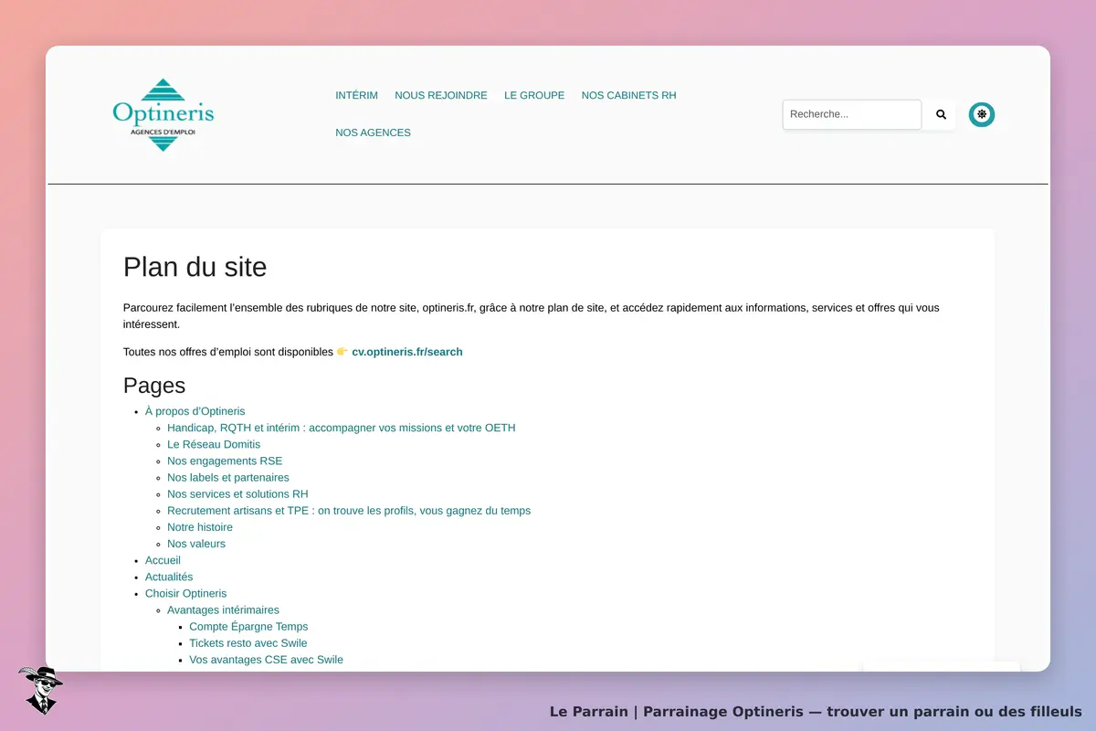Open the INTÉRIM menu
The image size is (1096, 731).
pyautogui.click(x=356, y=95)
